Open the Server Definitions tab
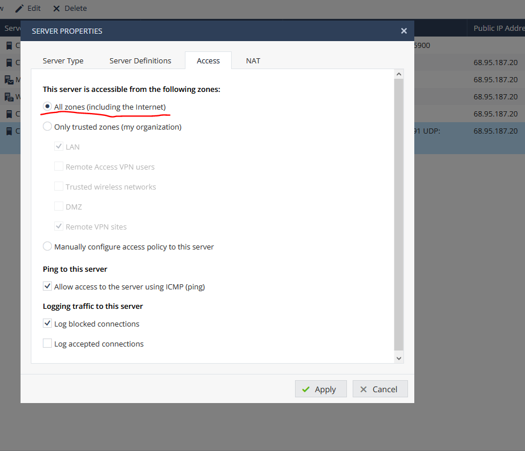Viewport: 525px width, 451px height. (140, 61)
